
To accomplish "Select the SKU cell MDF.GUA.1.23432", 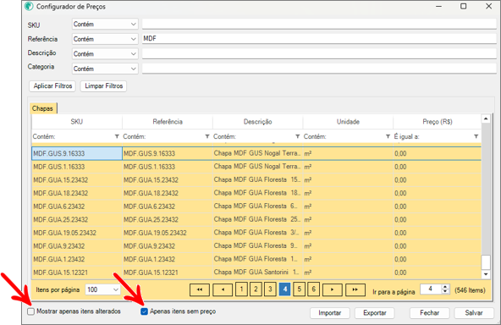I will click(x=77, y=259).
